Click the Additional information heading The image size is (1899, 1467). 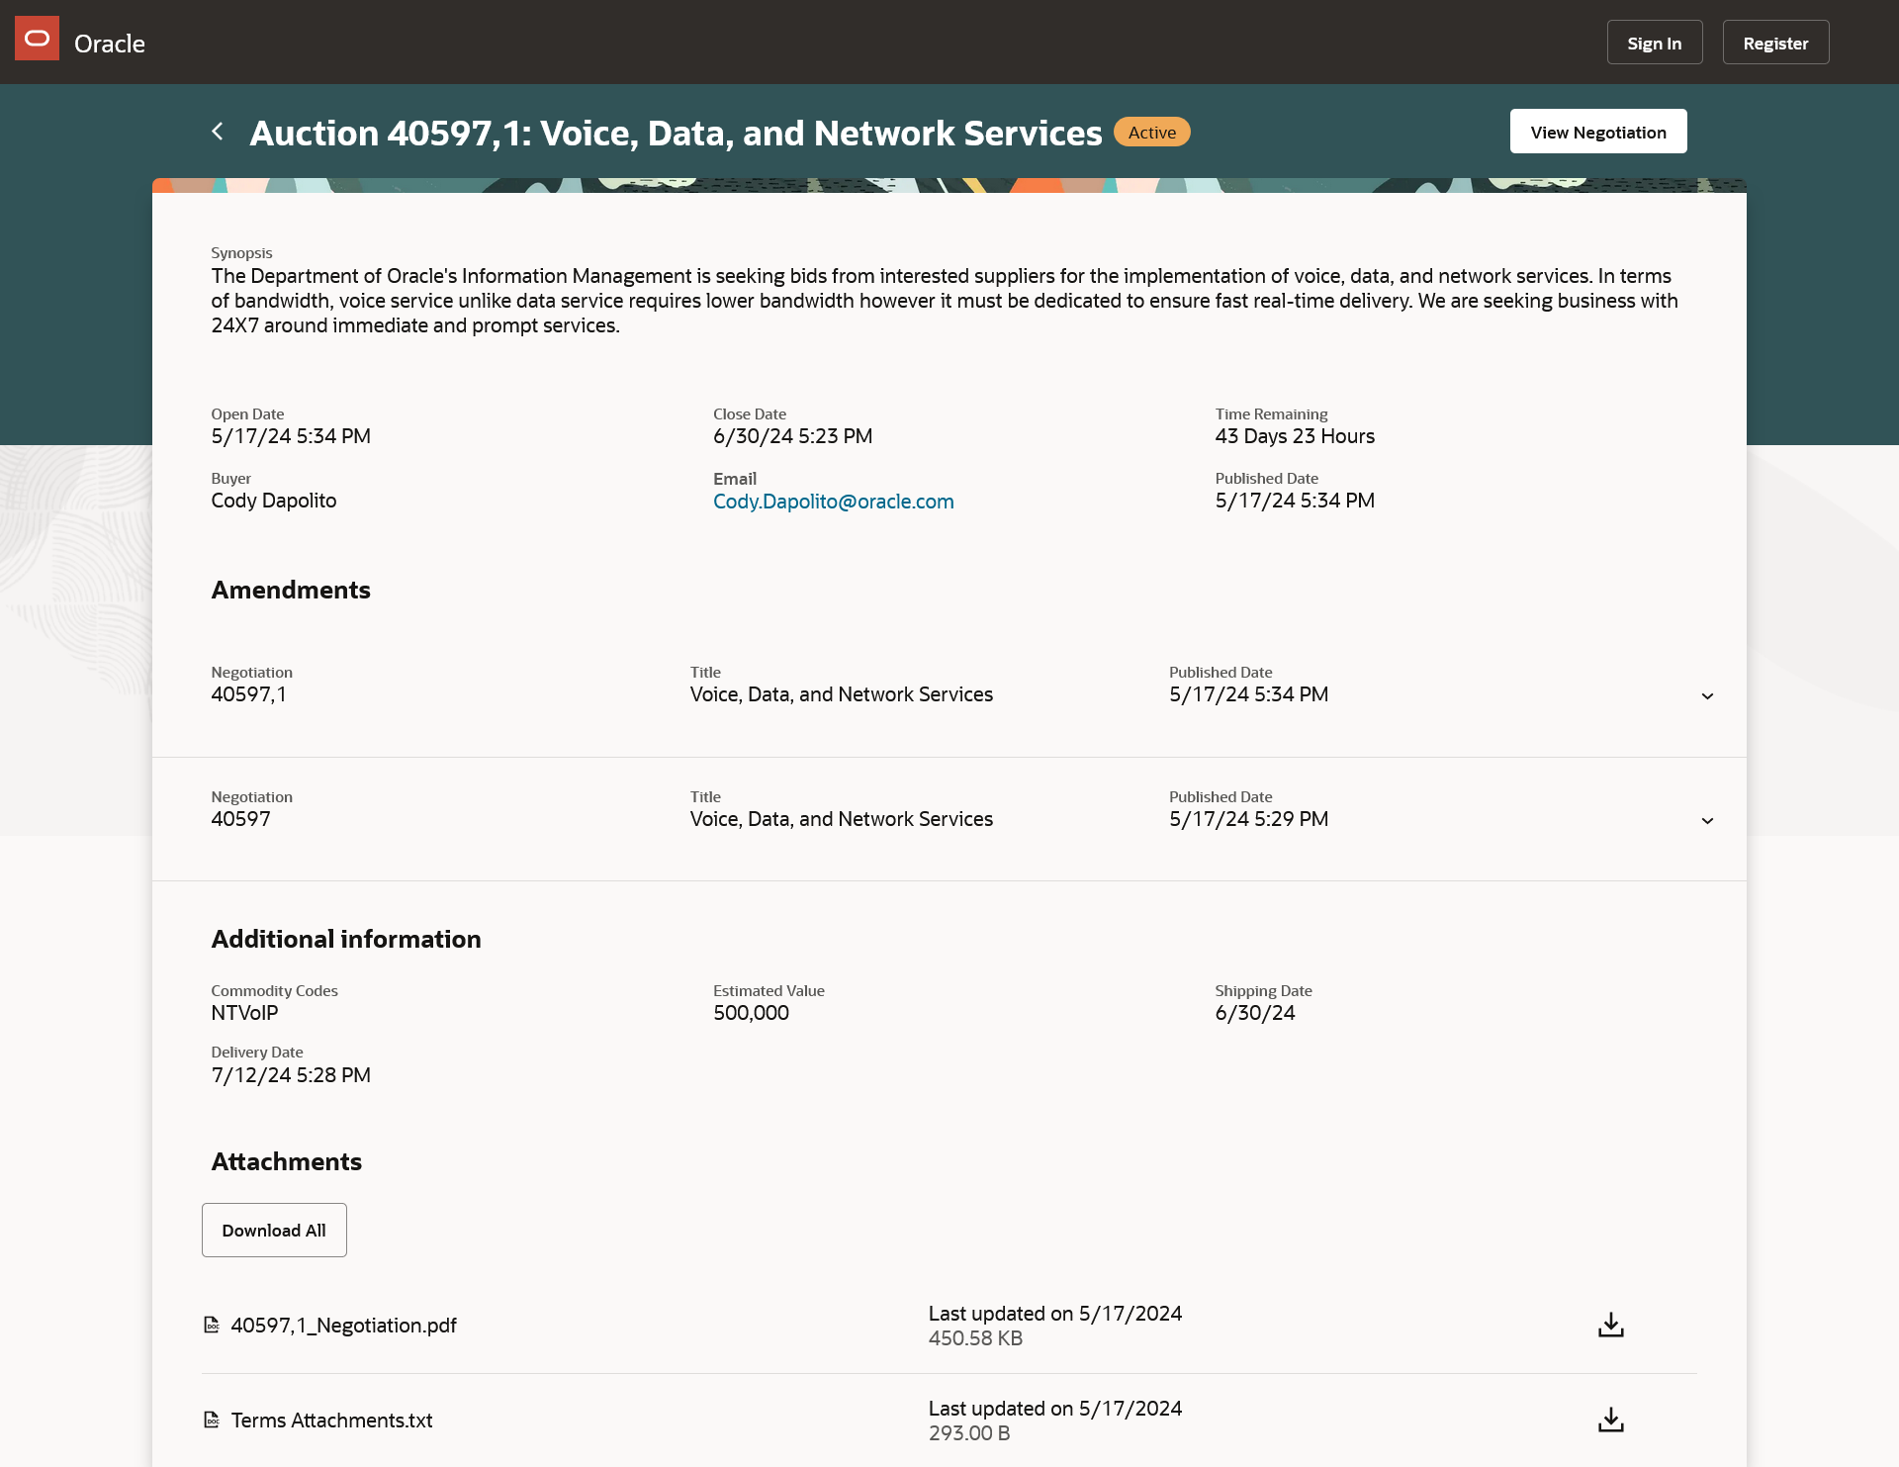(346, 939)
